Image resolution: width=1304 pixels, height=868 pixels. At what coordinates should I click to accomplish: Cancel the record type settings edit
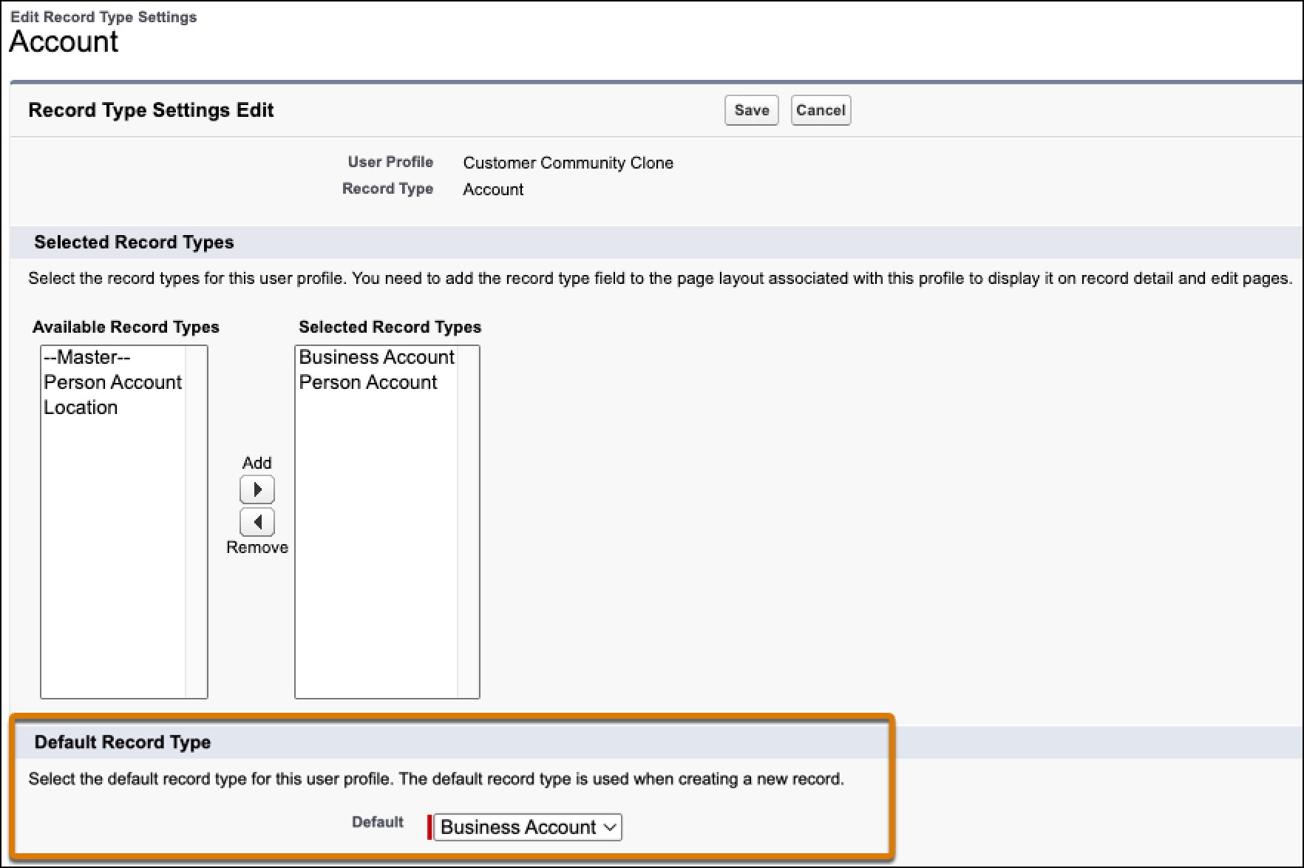821,110
